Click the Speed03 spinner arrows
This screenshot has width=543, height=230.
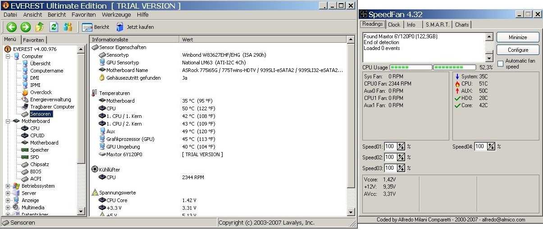[x=401, y=168]
